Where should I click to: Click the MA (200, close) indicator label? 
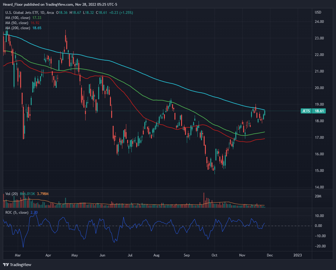17,28
